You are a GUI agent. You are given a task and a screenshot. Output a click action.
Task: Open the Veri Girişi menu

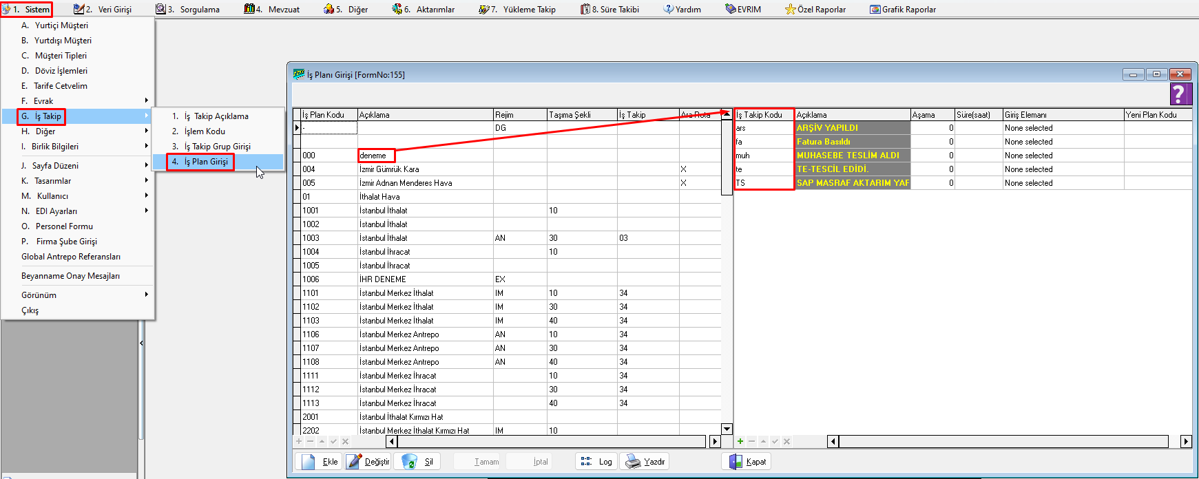(x=103, y=10)
